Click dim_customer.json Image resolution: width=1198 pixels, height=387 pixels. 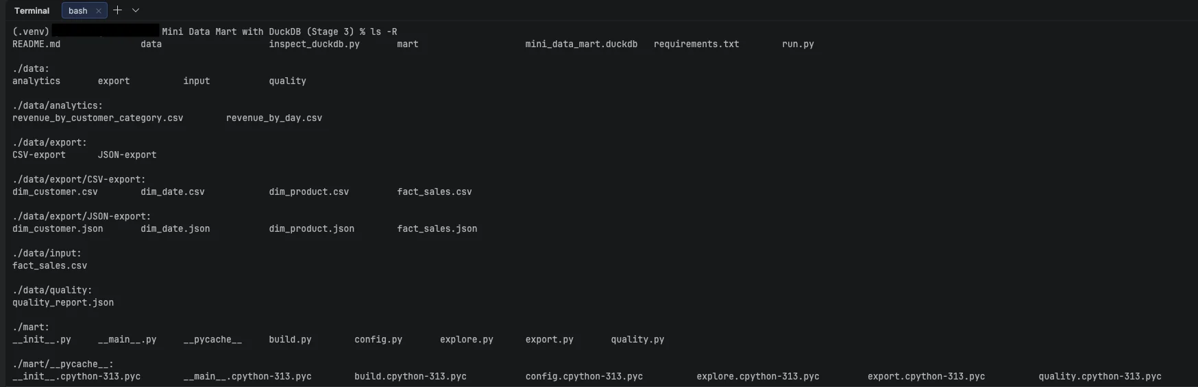[x=58, y=229]
